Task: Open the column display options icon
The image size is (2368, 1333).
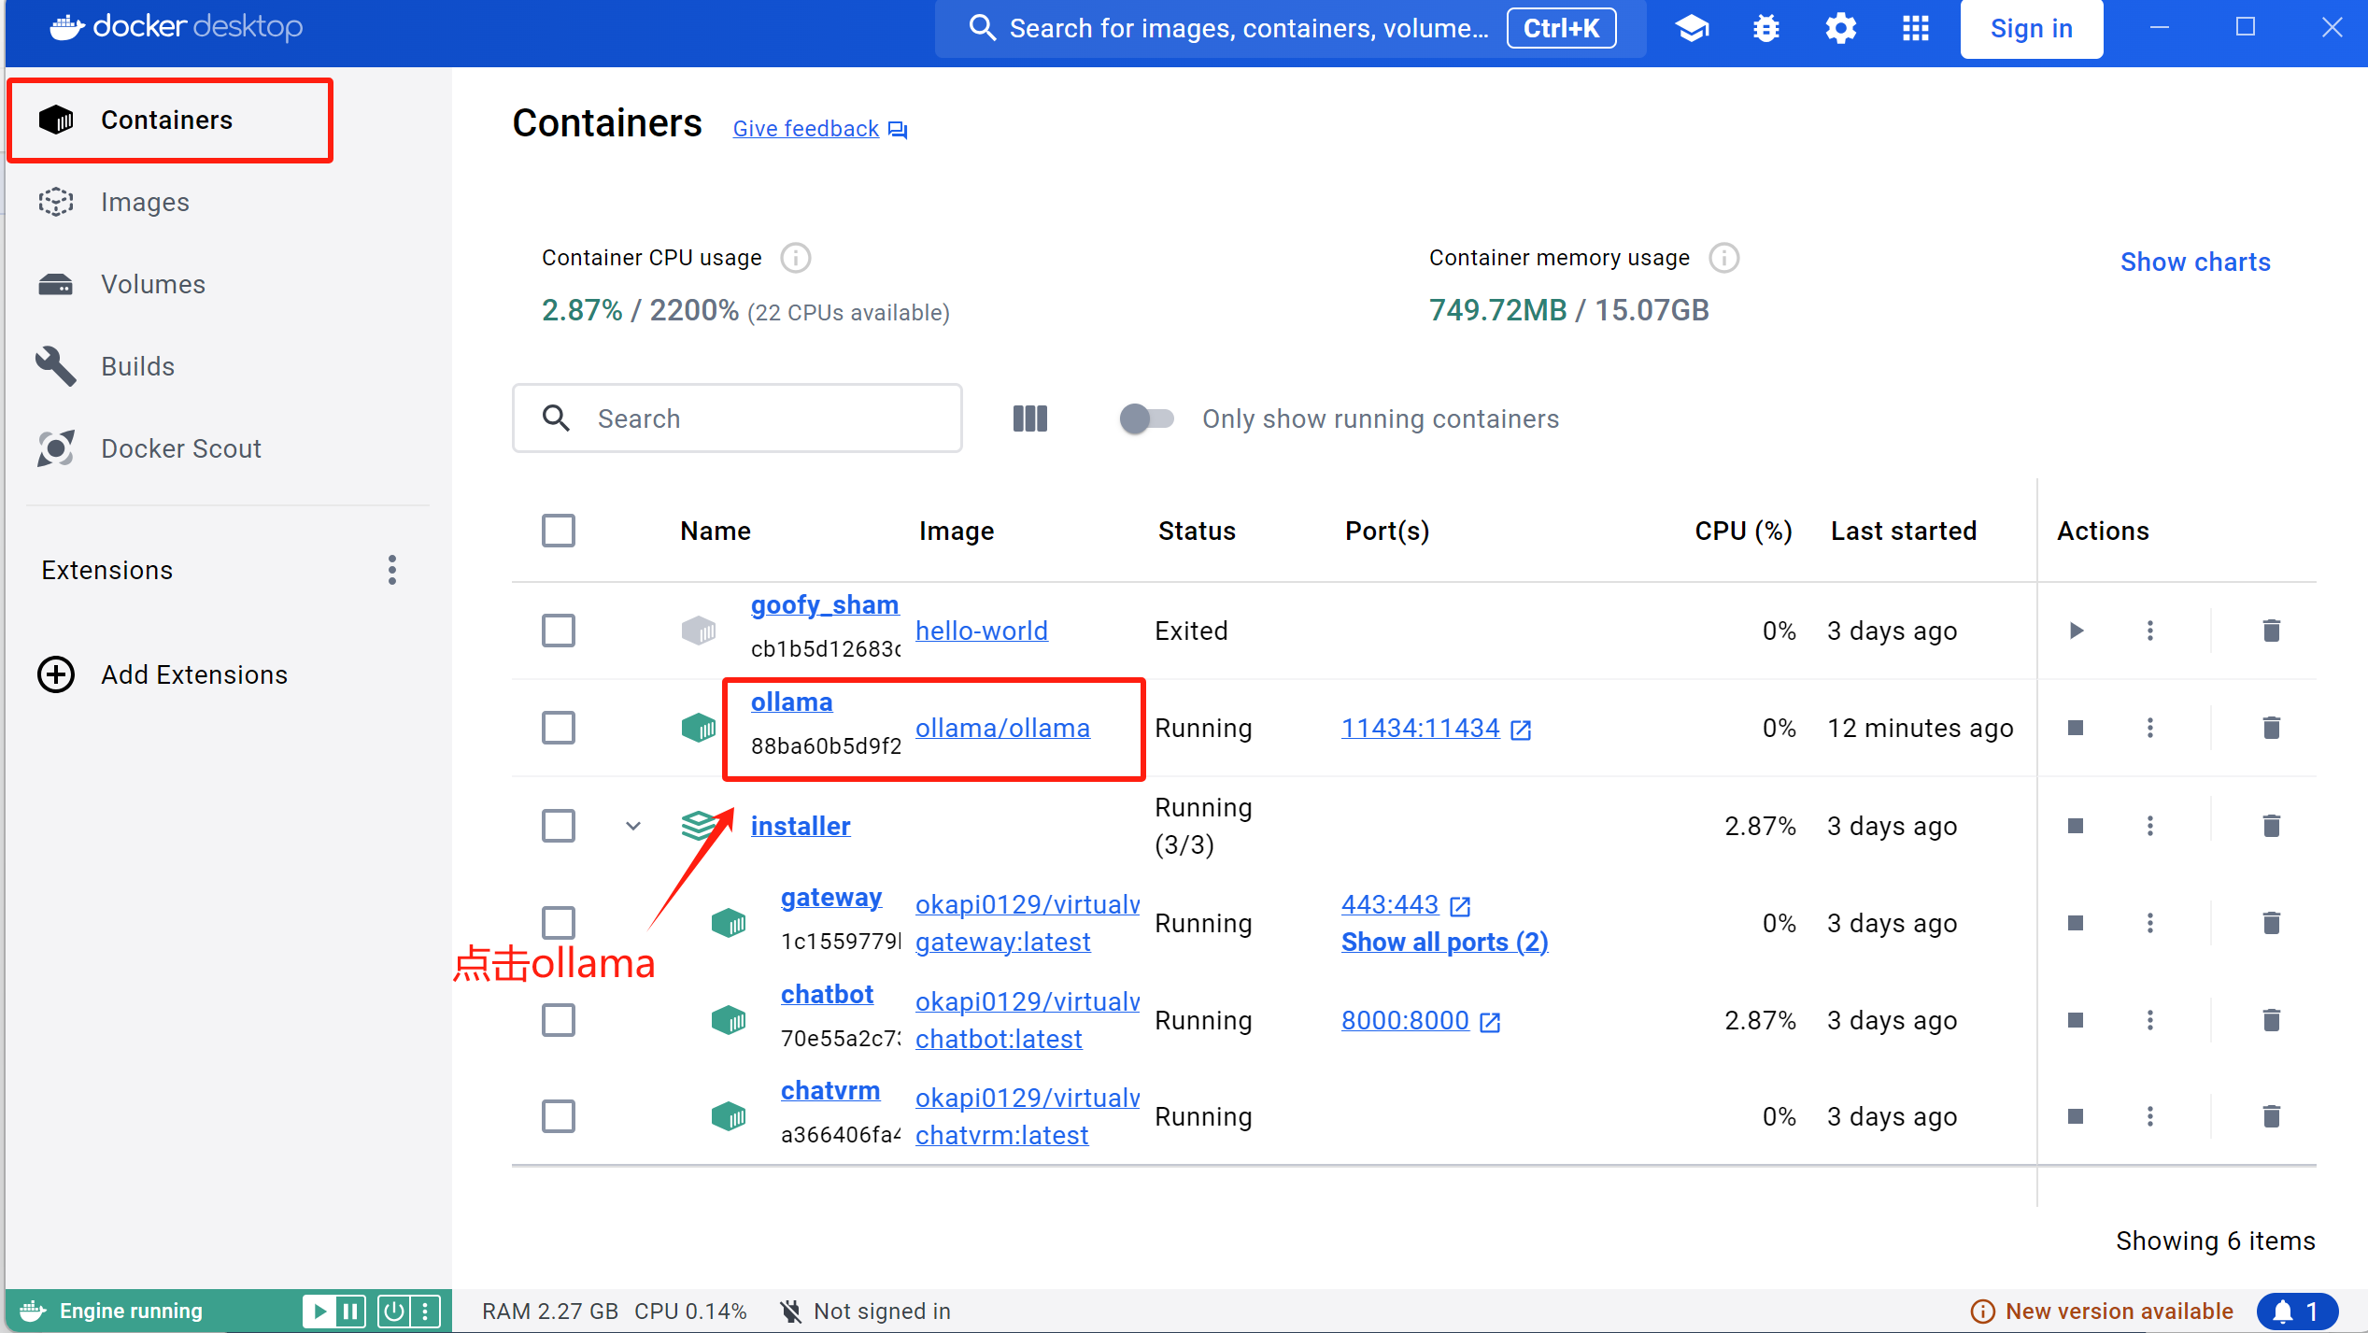Action: 1030,418
